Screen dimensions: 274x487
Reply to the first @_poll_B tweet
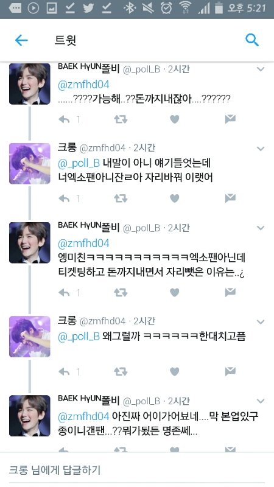click(x=64, y=119)
